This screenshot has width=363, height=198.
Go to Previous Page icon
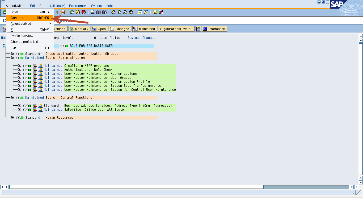click(x=119, y=12)
